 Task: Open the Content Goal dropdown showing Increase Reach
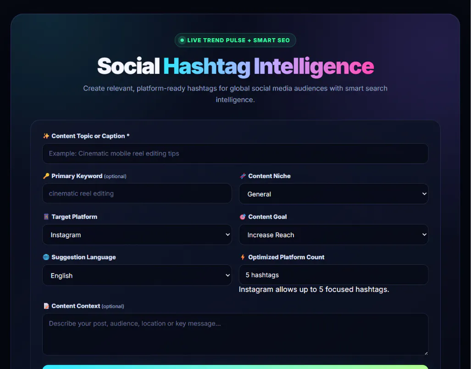333,235
